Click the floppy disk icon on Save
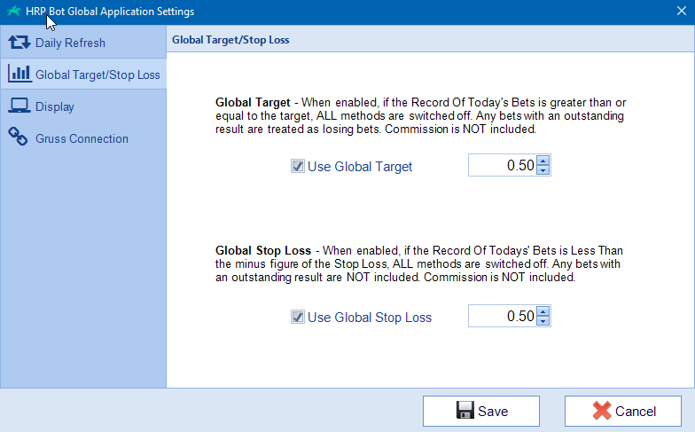Viewport: 695px width, 432px height. [465, 410]
